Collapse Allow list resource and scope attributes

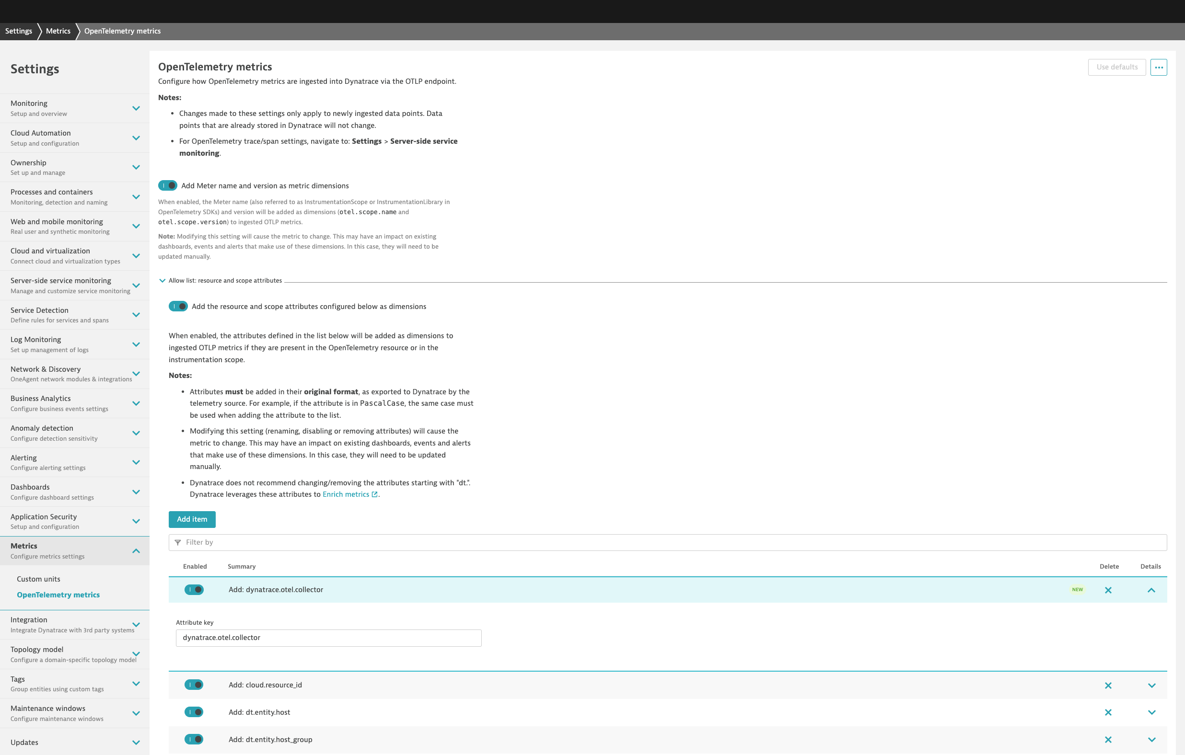(x=163, y=281)
